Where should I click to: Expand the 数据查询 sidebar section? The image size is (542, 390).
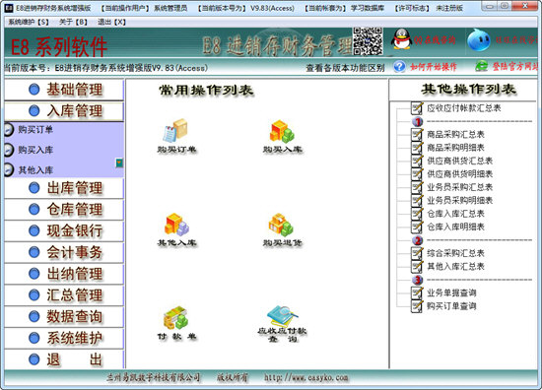(x=64, y=316)
